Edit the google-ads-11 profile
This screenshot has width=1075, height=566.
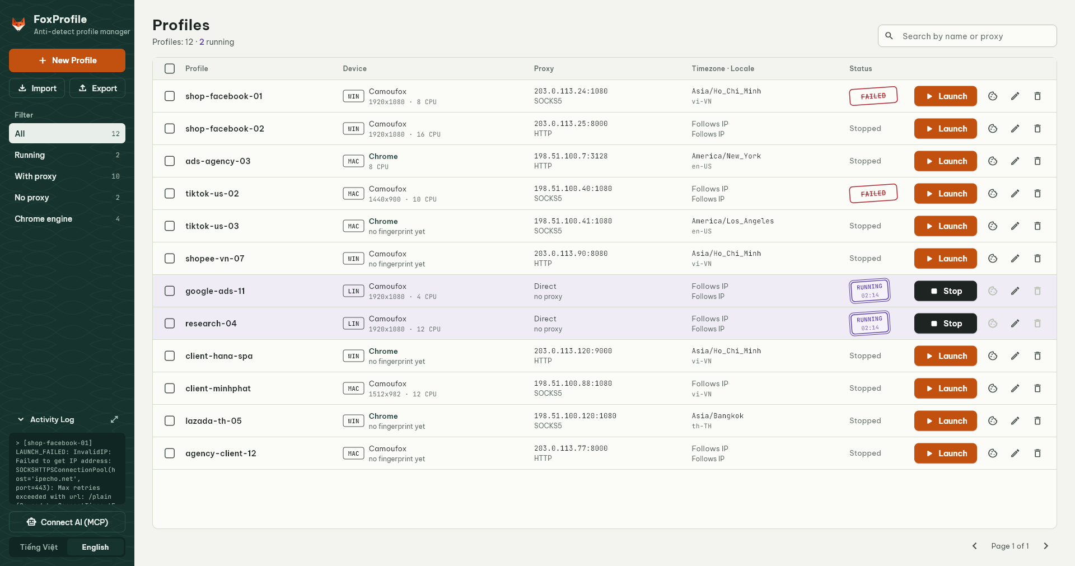[1015, 291]
